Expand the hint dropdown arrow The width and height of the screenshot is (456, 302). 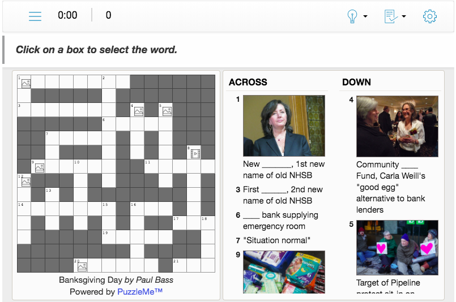pos(365,16)
